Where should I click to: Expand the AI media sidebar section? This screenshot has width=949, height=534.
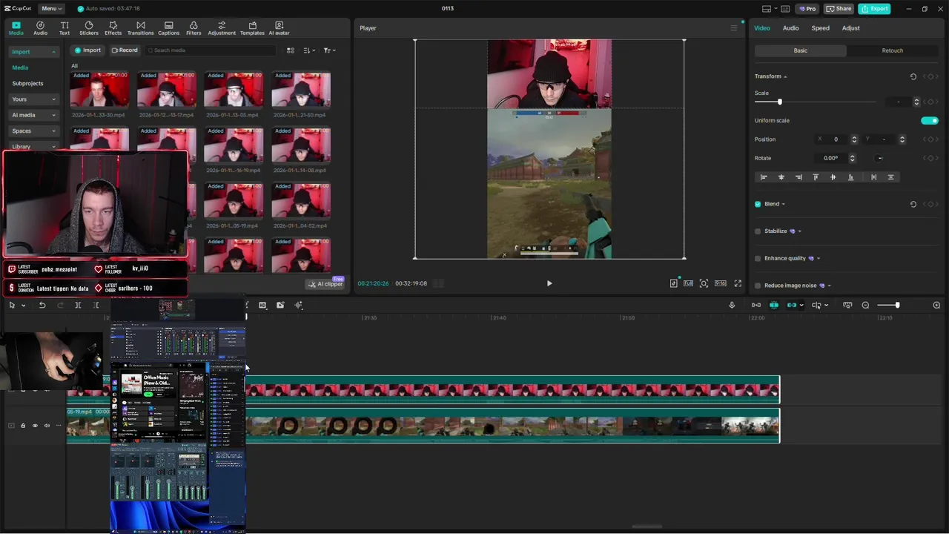[34, 115]
